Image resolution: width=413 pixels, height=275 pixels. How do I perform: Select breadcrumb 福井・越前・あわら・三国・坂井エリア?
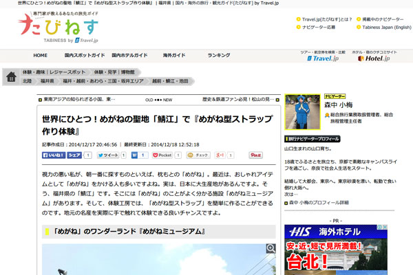tap(103, 81)
